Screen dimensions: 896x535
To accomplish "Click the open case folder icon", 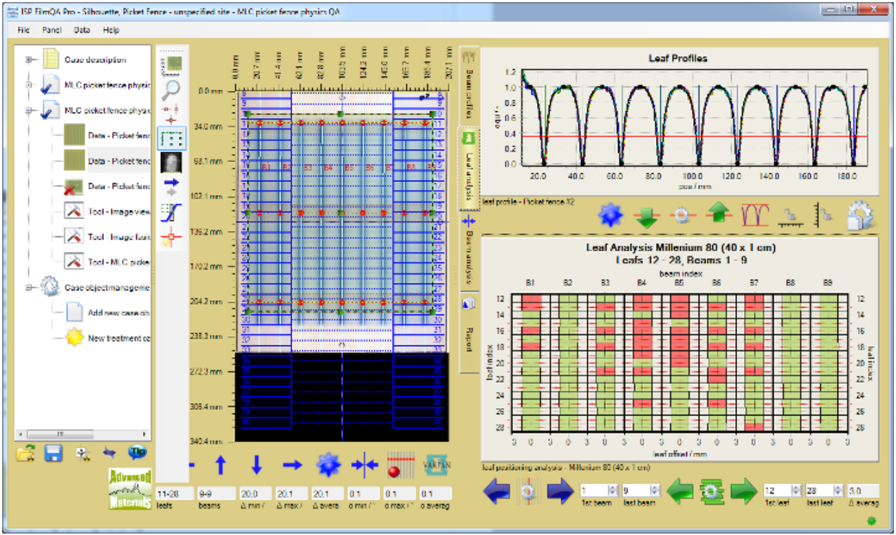I will (27, 453).
